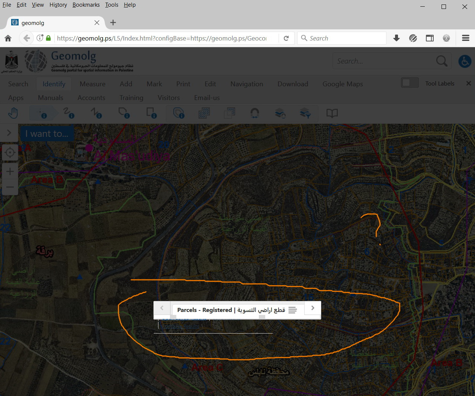The image size is (475, 396).
Task: Open the browser File menu
Action: [x=7, y=5]
